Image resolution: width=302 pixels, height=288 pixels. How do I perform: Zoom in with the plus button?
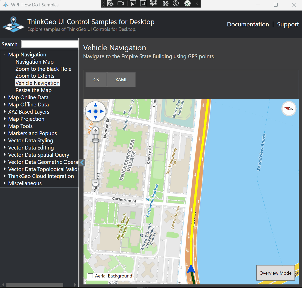(96, 131)
